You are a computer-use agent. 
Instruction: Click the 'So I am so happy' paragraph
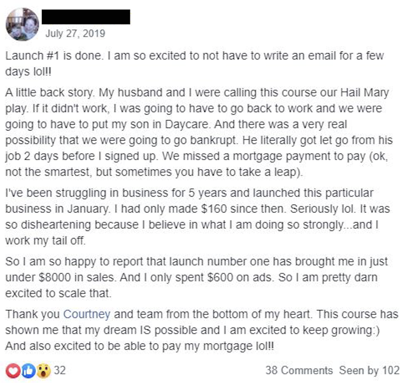[x=196, y=277]
